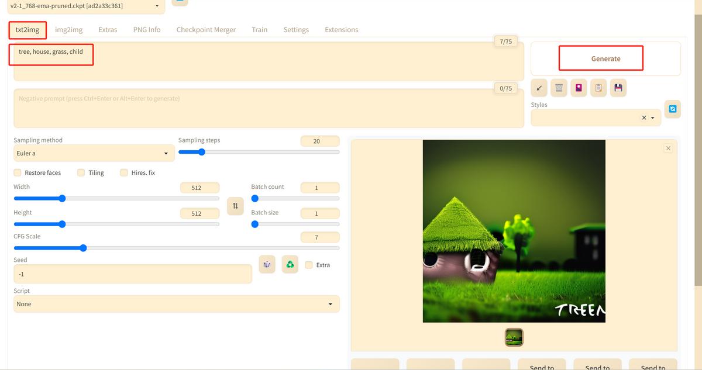Click the Height value box 512

click(x=200, y=213)
